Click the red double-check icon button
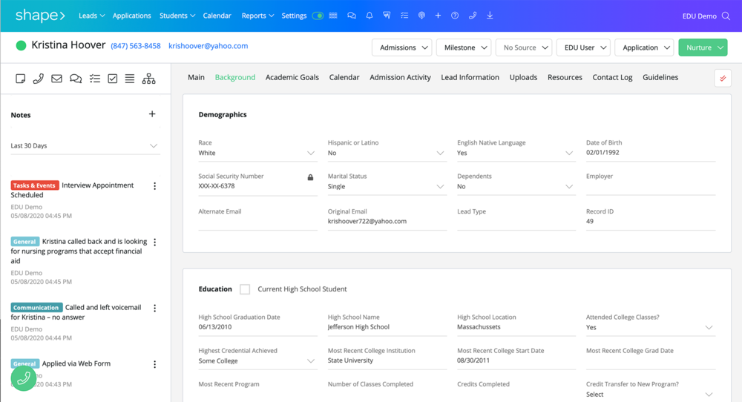742x402 pixels. pyautogui.click(x=723, y=78)
